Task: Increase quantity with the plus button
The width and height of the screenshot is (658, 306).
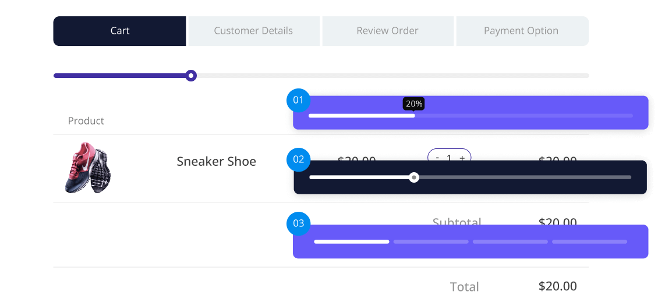Action: (462, 157)
